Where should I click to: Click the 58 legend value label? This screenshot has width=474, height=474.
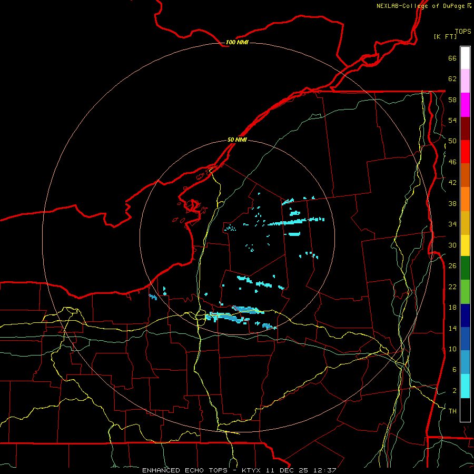[452, 100]
